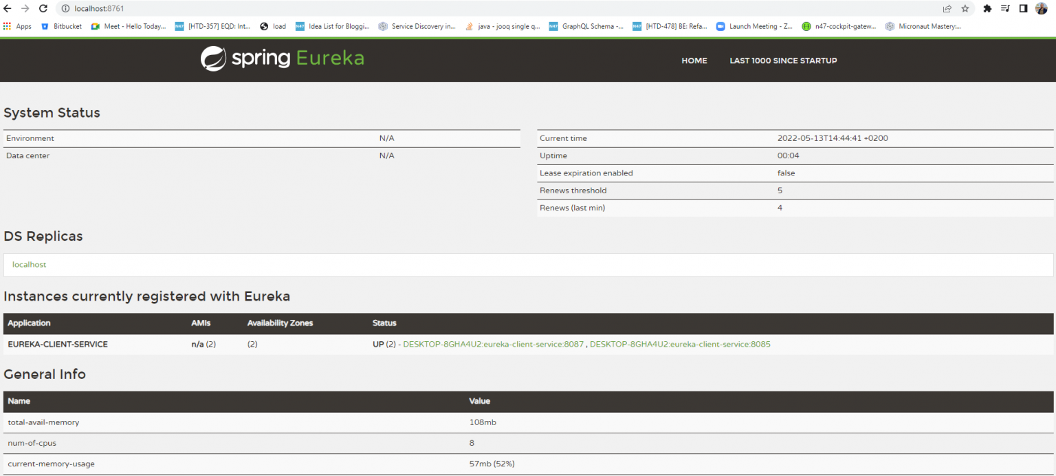The image size is (1056, 476).
Task: Open the localhost DS replica link
Action: (29, 264)
